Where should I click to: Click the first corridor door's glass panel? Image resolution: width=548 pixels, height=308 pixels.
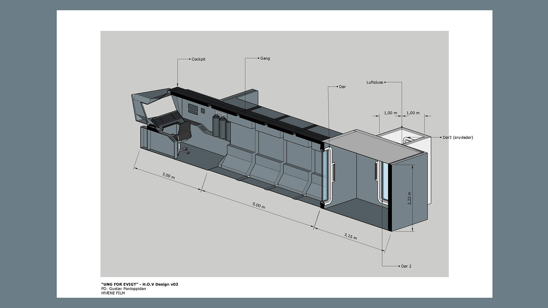coord(325,175)
